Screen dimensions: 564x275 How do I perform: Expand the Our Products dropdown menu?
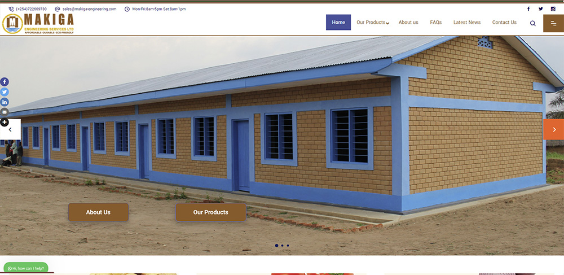[x=373, y=23]
